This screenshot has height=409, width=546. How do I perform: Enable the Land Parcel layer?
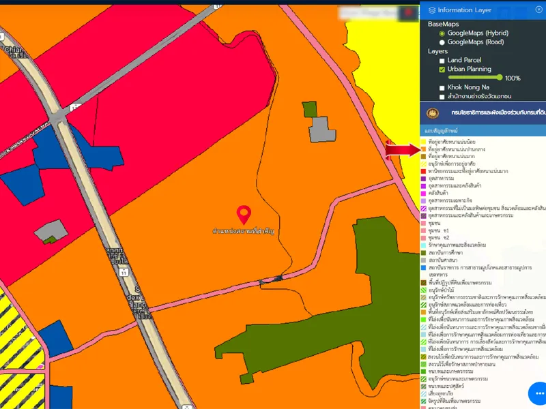[442, 61]
